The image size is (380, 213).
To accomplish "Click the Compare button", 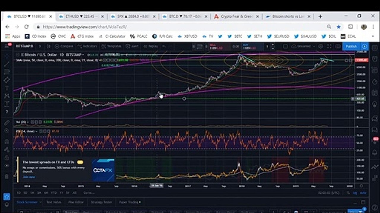I will 64,46.
